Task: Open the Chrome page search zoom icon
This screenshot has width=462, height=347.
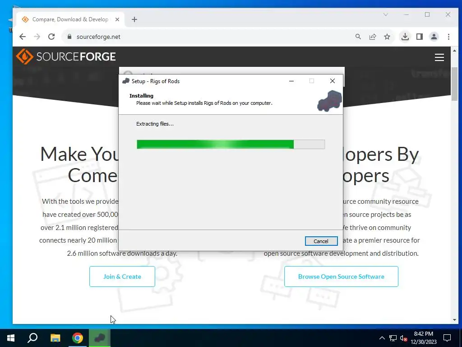Action: [x=358, y=37]
